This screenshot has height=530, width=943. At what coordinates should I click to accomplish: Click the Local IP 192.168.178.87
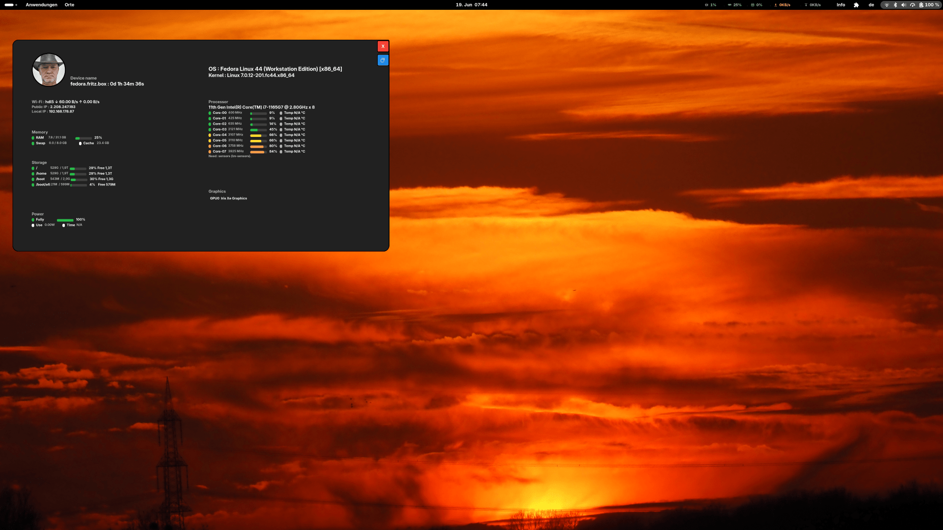[53, 111]
